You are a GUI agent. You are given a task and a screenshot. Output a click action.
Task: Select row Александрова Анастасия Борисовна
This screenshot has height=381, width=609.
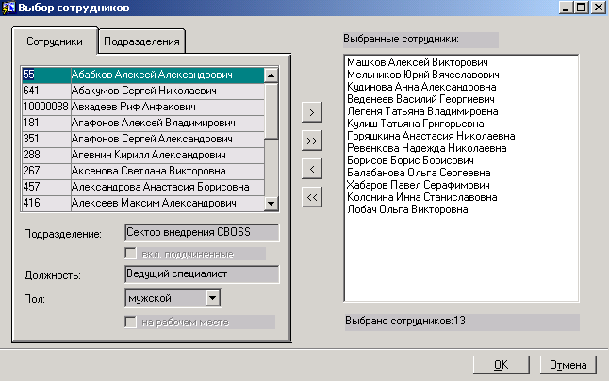pos(143,187)
